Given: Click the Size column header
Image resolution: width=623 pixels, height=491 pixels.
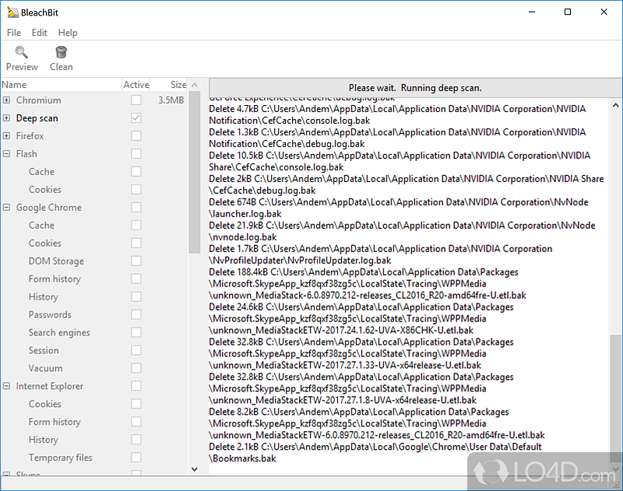Looking at the screenshot, I should click(x=168, y=85).
